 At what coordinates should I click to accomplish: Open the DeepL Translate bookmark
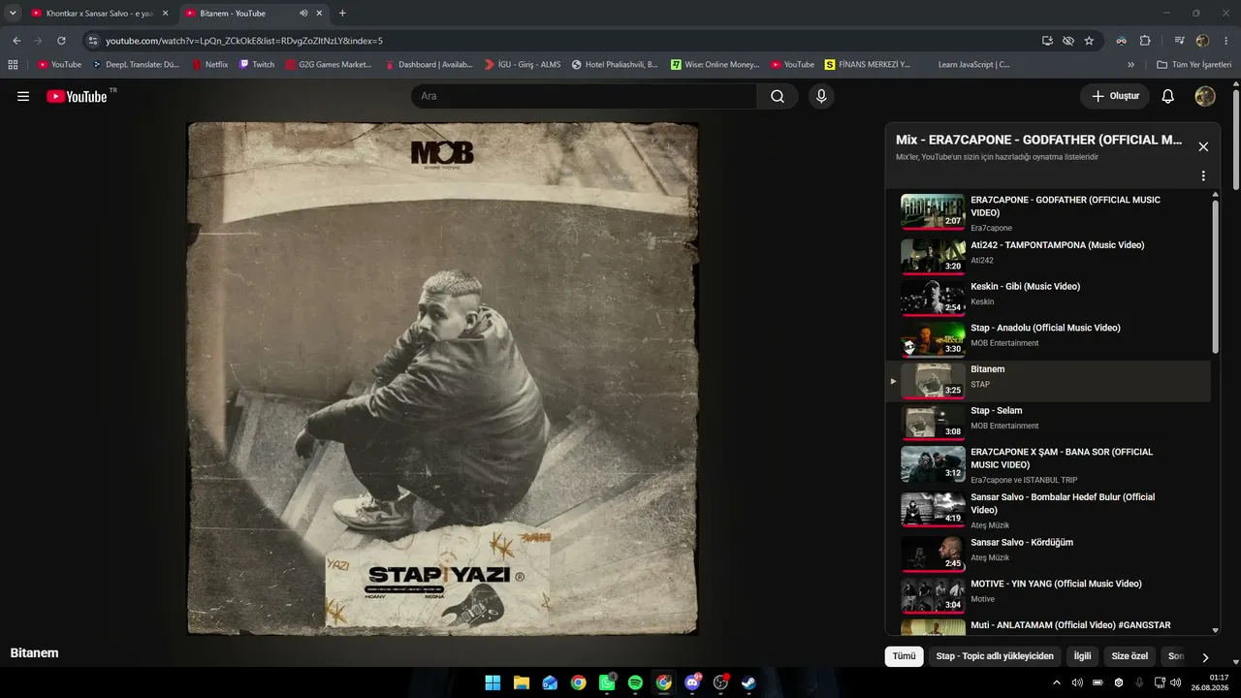136,65
